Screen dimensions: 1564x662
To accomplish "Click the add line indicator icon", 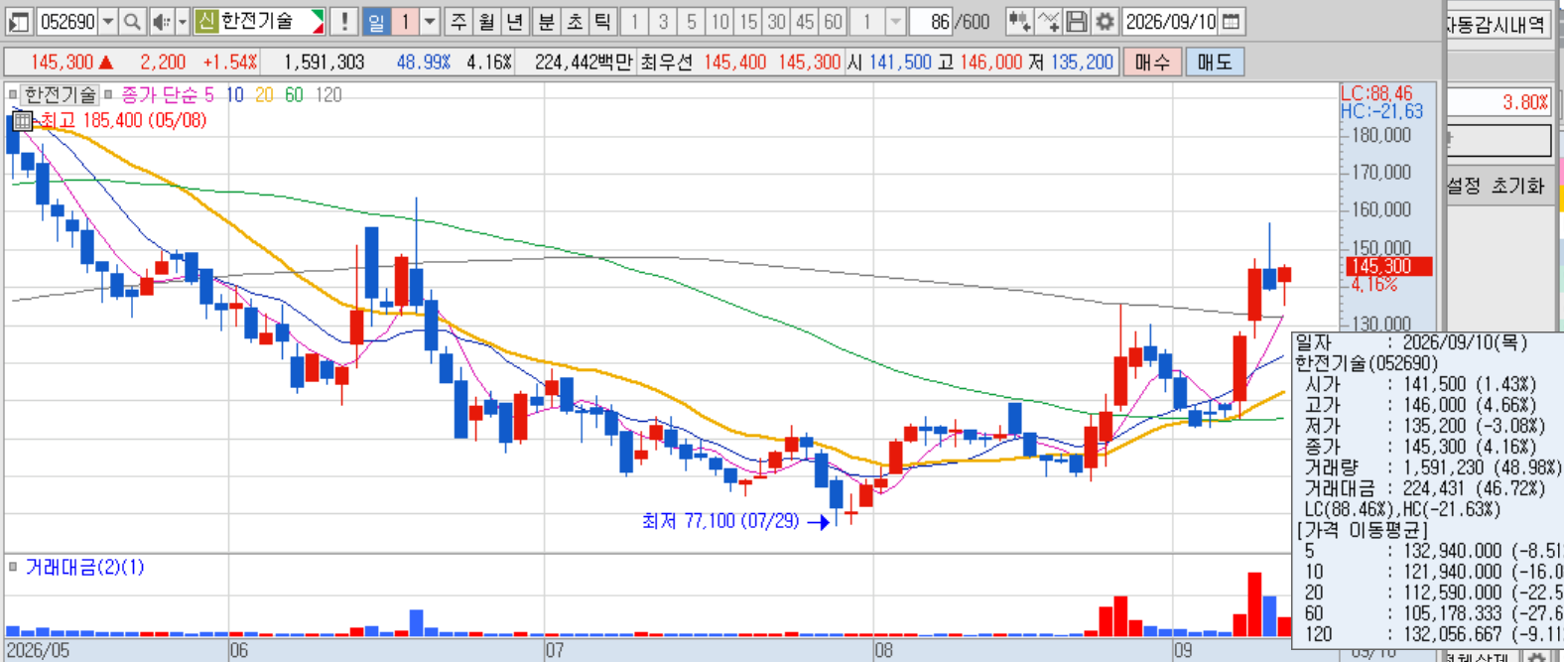I will [1048, 21].
